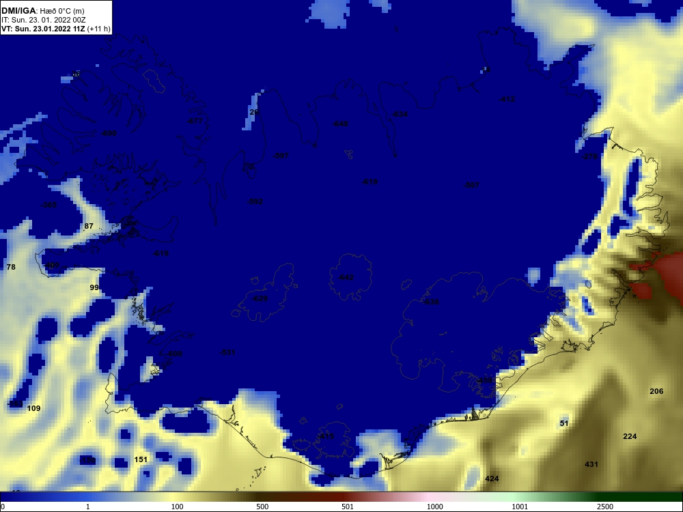Image resolution: width=683 pixels, height=512 pixels.
Task: Click the 'DMI/IGA: Hæð 0°C (m)' title line
Action: 42,11
